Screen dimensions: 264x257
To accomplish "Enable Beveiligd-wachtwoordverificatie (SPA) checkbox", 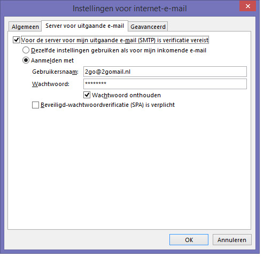I will click(x=35, y=105).
